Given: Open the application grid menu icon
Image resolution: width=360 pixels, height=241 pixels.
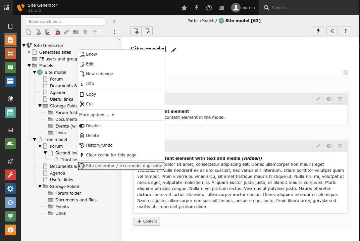Looking at the screenshot, I should pyautogui.click(x=6, y=7).
